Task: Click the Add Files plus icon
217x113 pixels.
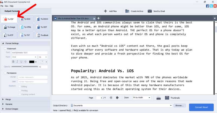Action: [x=106, y=11]
